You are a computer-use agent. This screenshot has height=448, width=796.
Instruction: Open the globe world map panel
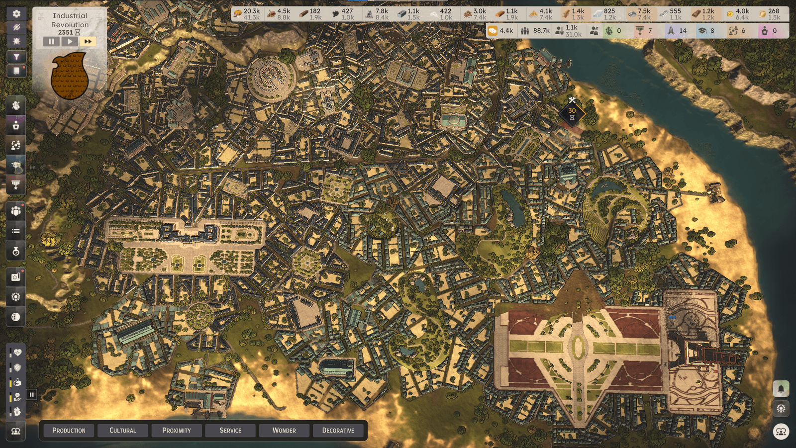(16, 317)
